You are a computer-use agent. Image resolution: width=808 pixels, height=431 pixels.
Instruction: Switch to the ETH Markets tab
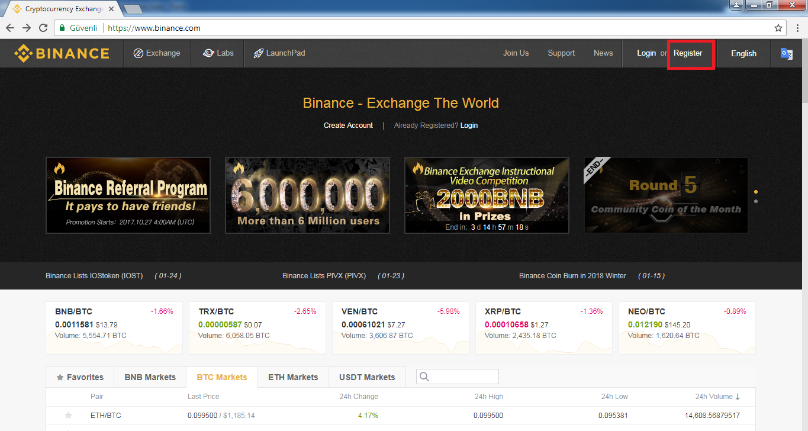tap(293, 377)
